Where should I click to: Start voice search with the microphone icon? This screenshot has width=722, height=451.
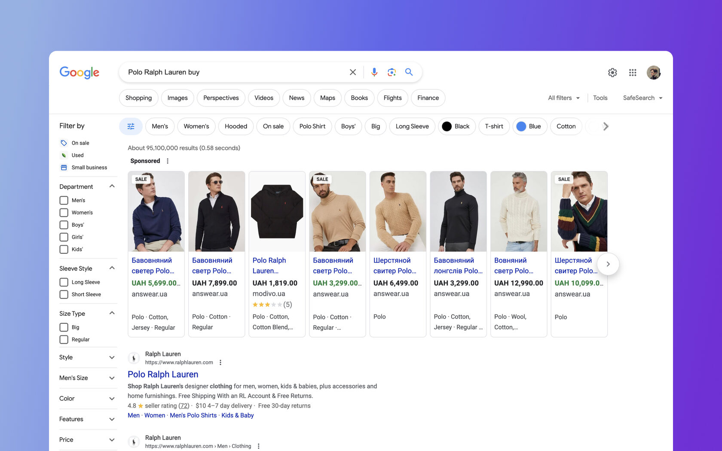coord(374,72)
